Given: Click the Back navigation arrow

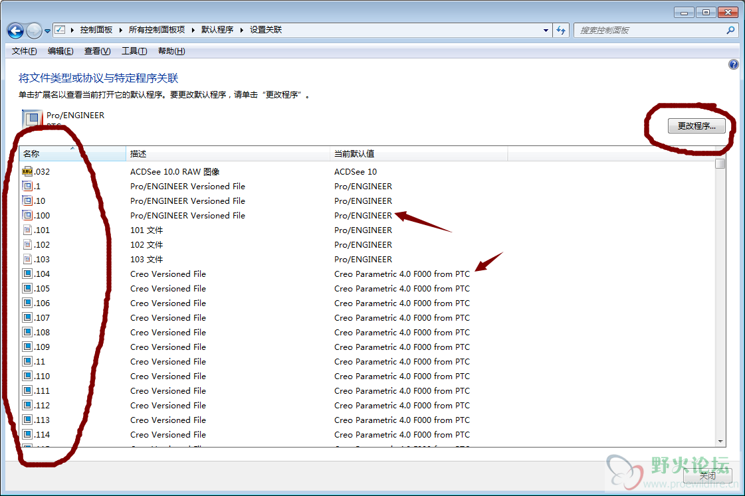Looking at the screenshot, I should 15,31.
